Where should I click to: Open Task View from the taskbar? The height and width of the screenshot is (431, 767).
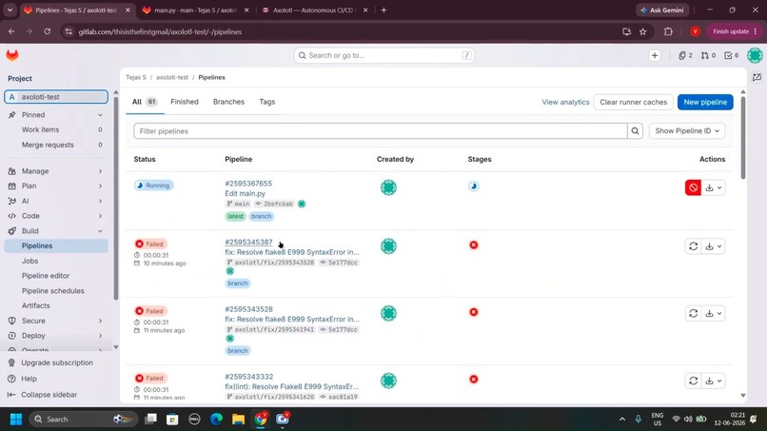(x=150, y=419)
